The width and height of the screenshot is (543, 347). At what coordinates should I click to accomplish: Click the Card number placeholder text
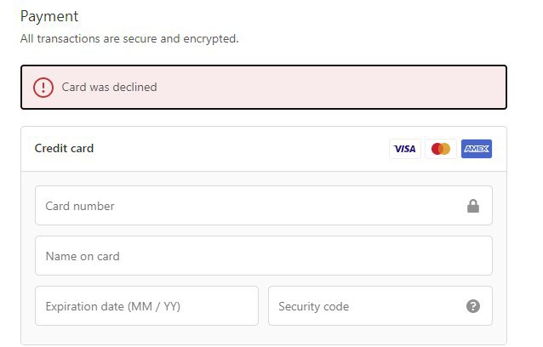point(80,206)
